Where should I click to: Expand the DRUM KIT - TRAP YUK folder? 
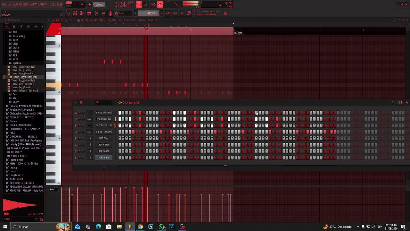pos(21,117)
